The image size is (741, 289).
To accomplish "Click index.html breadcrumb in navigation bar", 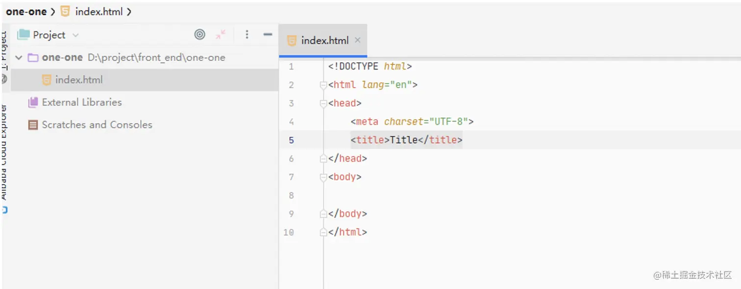I will [99, 12].
